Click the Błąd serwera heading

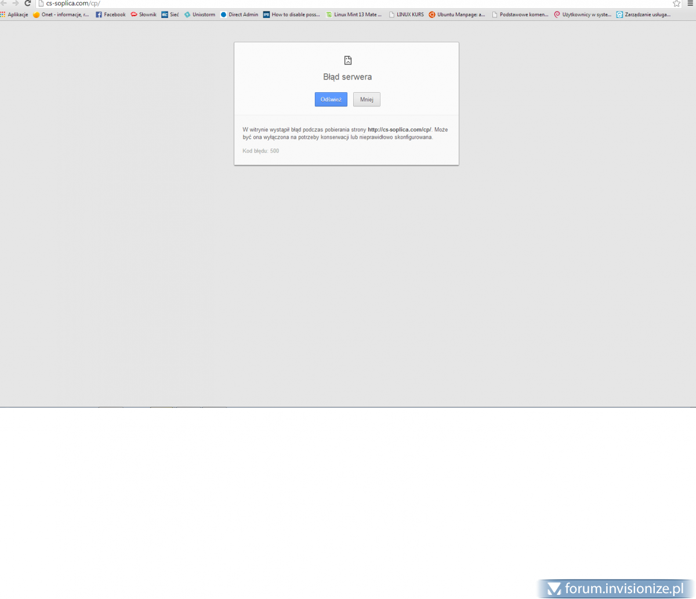click(x=347, y=77)
